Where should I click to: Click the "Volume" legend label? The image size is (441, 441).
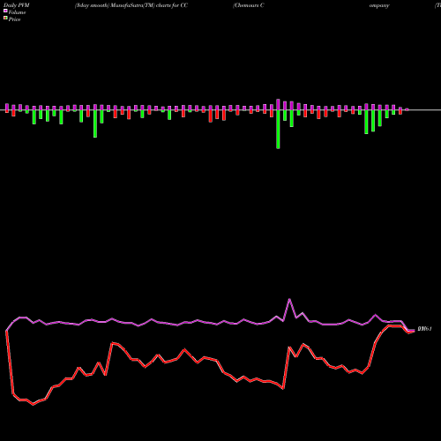point(17,12)
